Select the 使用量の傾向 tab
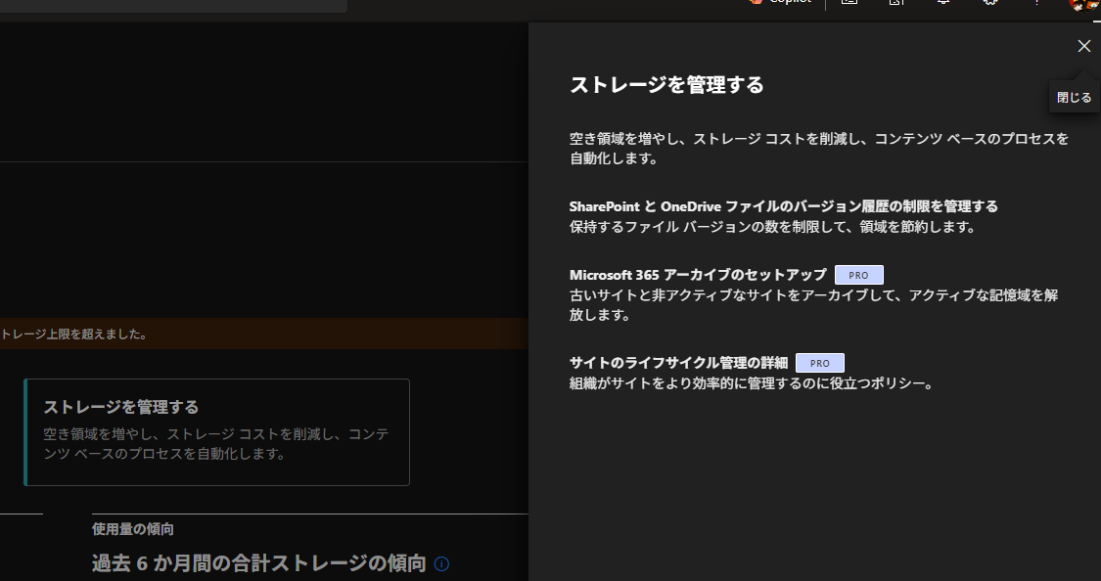The width and height of the screenshot is (1101, 581). [133, 529]
